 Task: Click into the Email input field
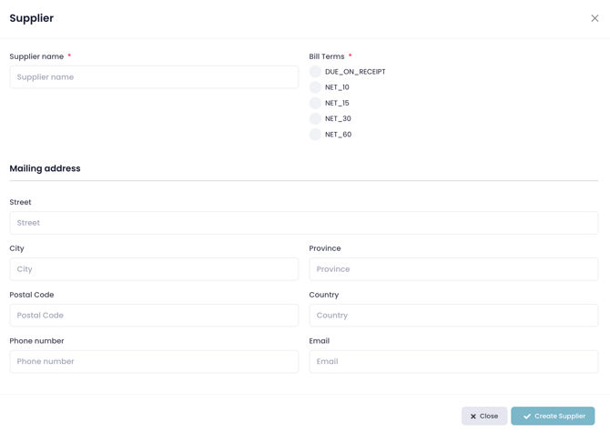[453, 362]
